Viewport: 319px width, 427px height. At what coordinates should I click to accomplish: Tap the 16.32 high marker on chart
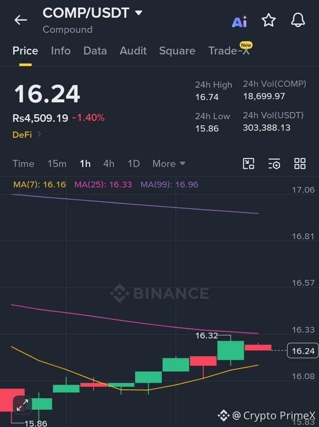(x=206, y=335)
